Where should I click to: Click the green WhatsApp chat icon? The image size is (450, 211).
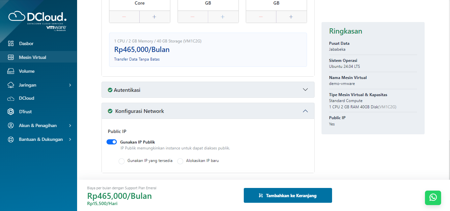(433, 198)
